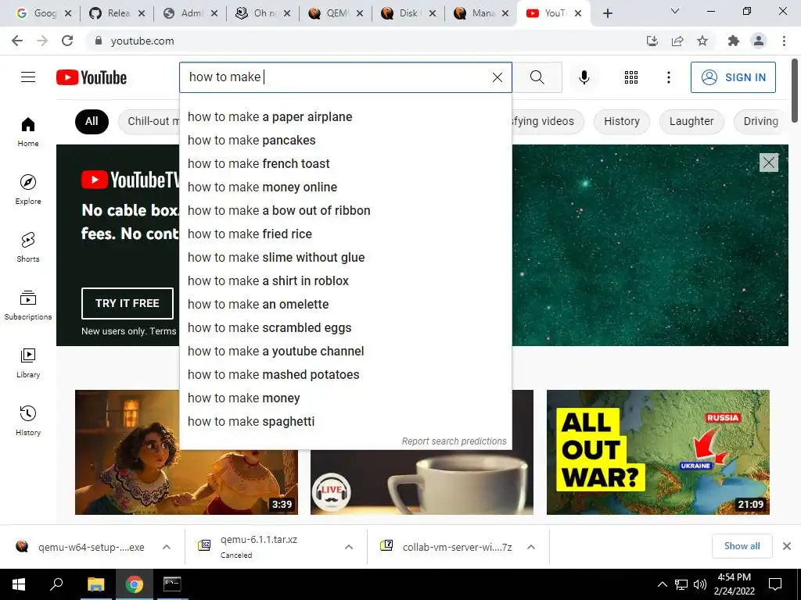Open Library in the sidebar

point(28,362)
